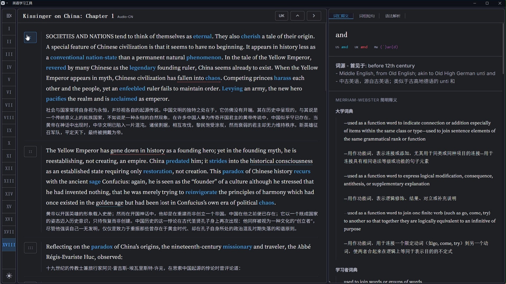Play UK pronunciation of 'and'
This screenshot has width=506, height=284.
[361, 47]
